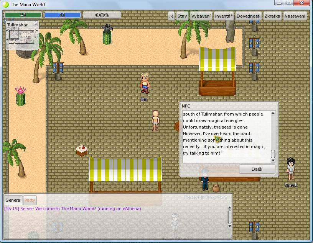Viewport: 313px width, 243px height.
Task: Click the bald player character
Action: pyautogui.click(x=155, y=121)
